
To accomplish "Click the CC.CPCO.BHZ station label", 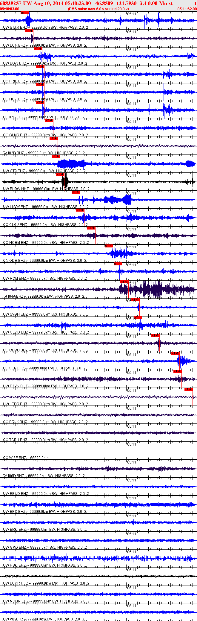I will pos(16,350).
